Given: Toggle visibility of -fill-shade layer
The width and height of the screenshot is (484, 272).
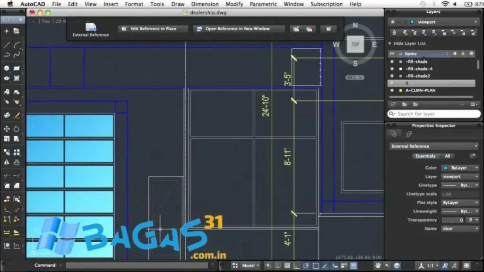Looking at the screenshot, I should click(x=392, y=62).
